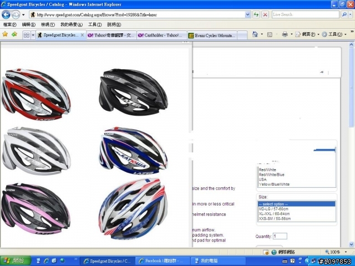Switch to Facebook taskbar window

click(163, 261)
